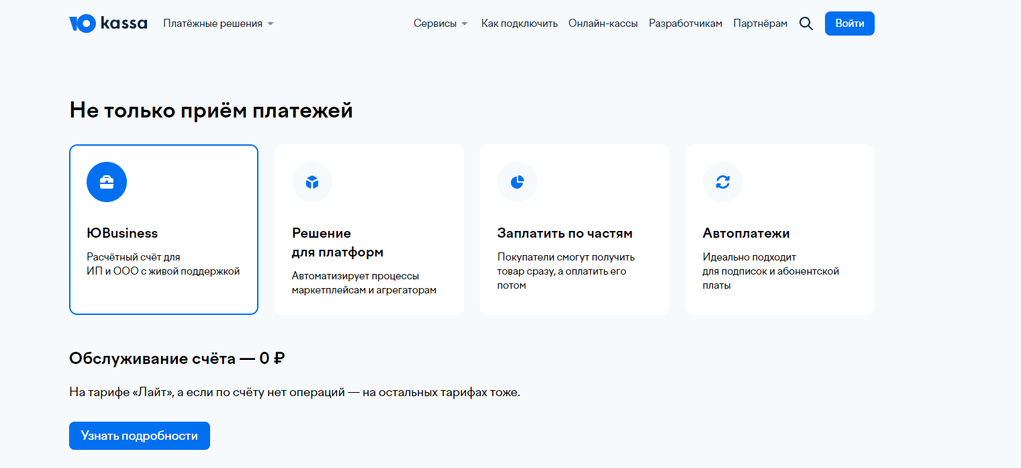
Task: Click the ЮKassa logo
Action: [x=108, y=24]
